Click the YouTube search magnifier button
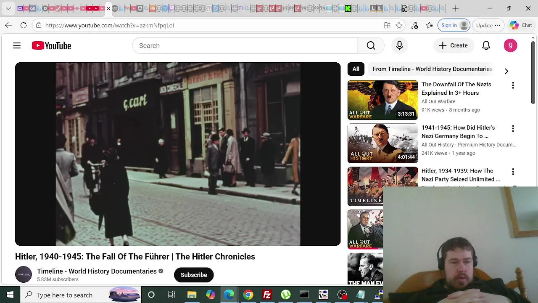The width and height of the screenshot is (538, 303). tap(371, 45)
